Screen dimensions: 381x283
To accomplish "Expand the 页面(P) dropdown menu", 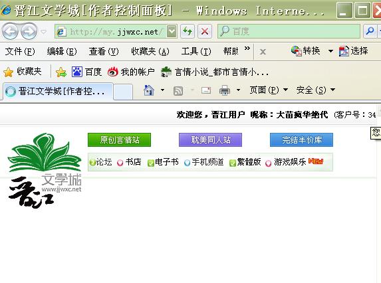I will [x=269, y=90].
